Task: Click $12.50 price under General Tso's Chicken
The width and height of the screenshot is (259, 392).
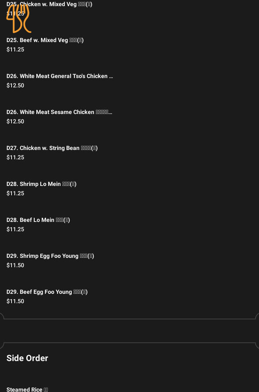Action: [15, 86]
